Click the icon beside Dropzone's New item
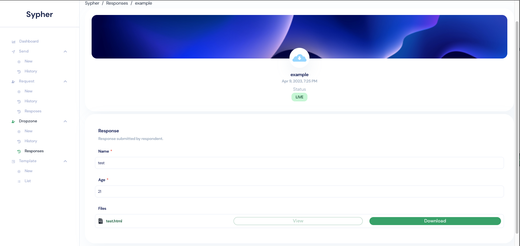This screenshot has height=246, width=520. 19,131
